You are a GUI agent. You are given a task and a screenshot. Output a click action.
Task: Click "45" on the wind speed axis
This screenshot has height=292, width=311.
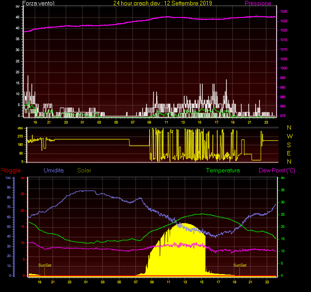[17, 17]
